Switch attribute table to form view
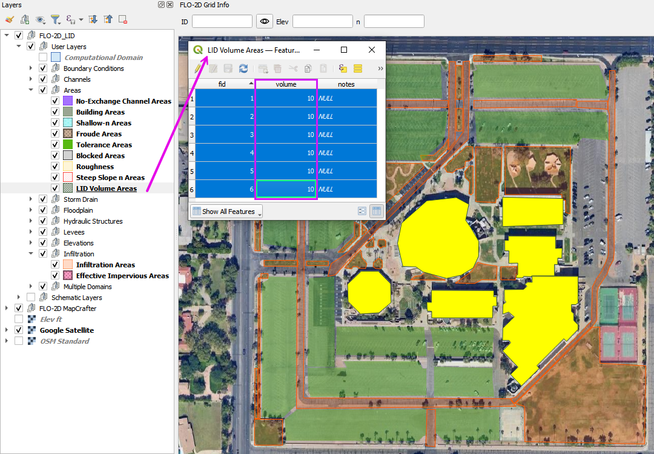This screenshot has height=454, width=654. pos(362,212)
